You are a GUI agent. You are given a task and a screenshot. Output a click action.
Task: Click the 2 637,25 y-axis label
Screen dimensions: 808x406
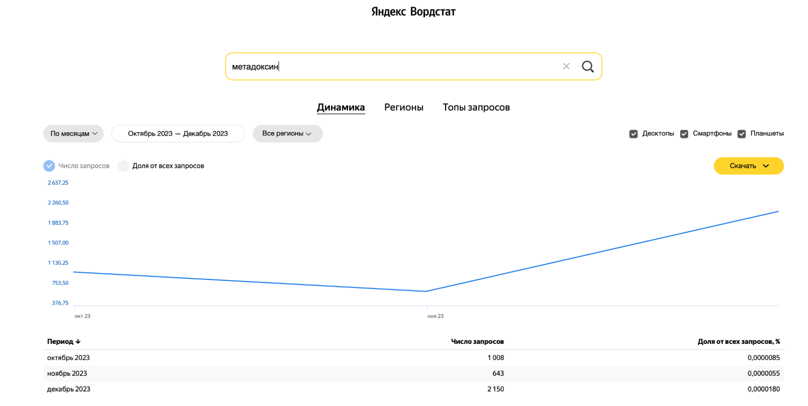tap(58, 183)
